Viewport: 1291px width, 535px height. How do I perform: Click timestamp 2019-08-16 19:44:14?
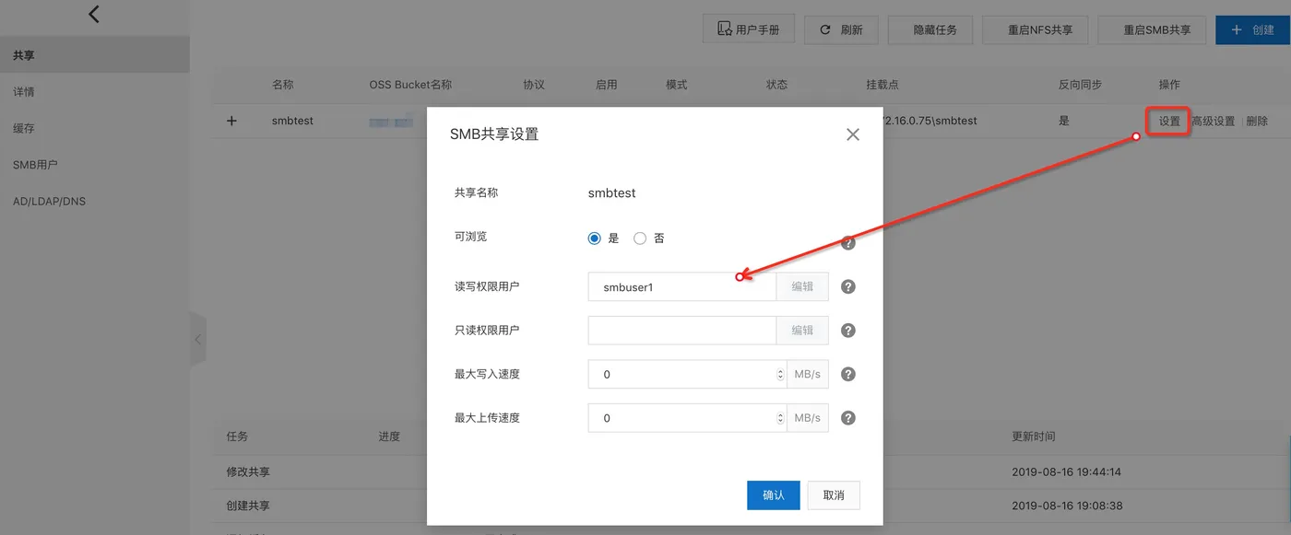[1066, 471]
